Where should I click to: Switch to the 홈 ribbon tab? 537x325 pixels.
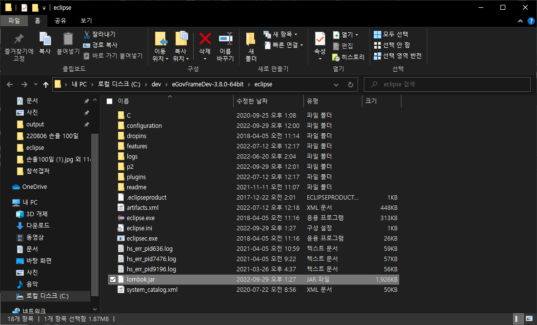[x=38, y=20]
